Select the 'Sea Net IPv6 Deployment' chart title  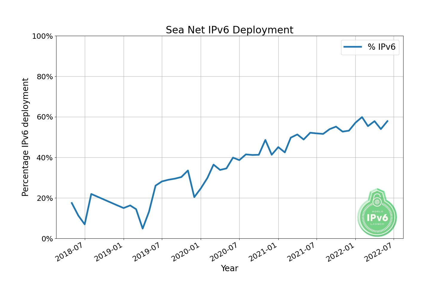(229, 30)
